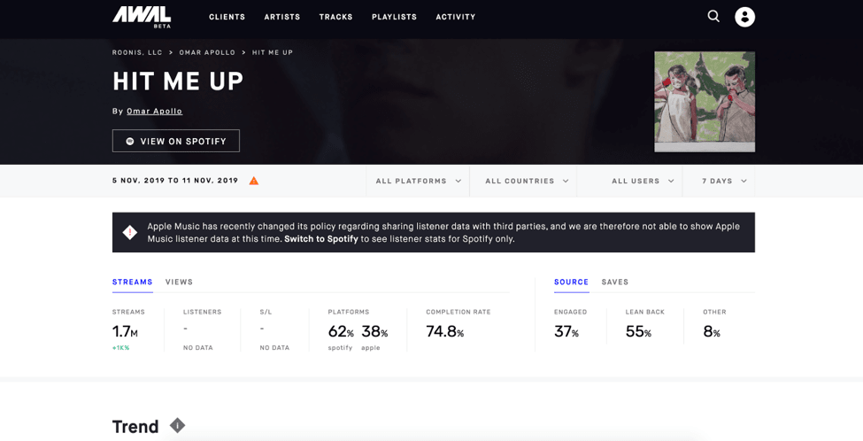Click the date range 5 Nov. 2019 to 11 Nov. 2019

(175, 181)
